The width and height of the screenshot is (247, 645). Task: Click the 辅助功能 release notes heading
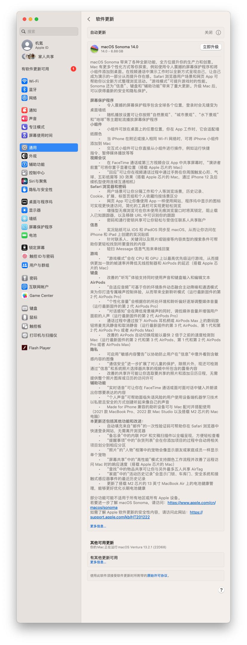98,383
